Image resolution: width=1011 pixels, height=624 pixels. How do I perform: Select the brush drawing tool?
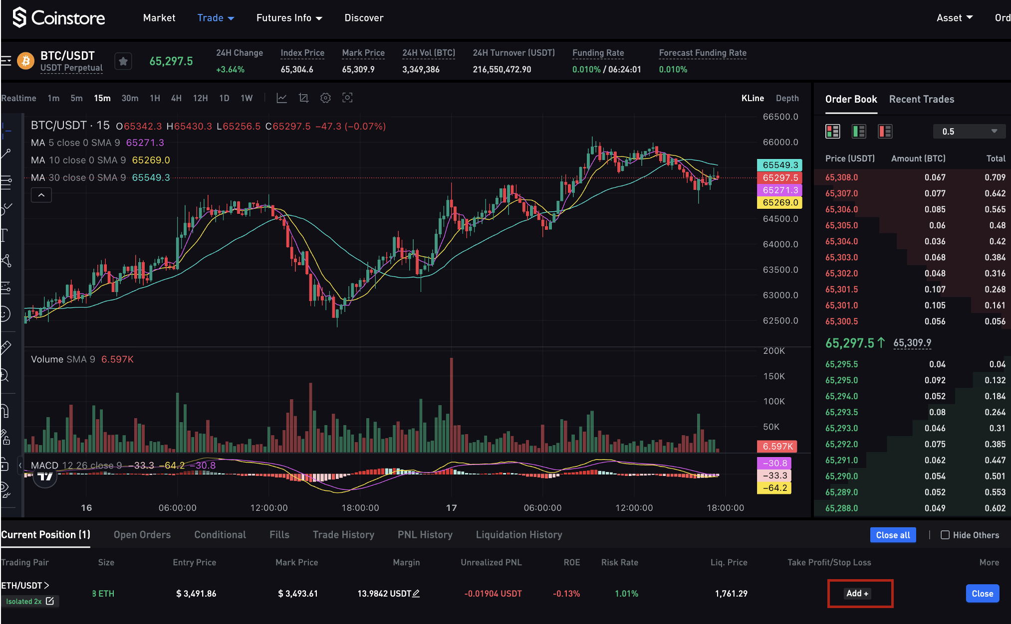(x=6, y=208)
